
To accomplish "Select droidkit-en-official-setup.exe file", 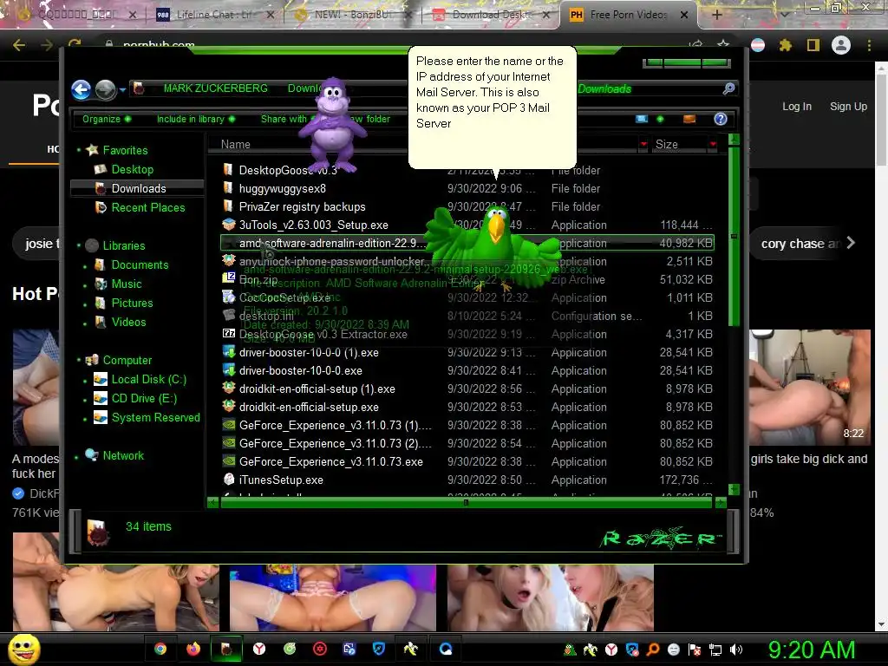I will [309, 408].
